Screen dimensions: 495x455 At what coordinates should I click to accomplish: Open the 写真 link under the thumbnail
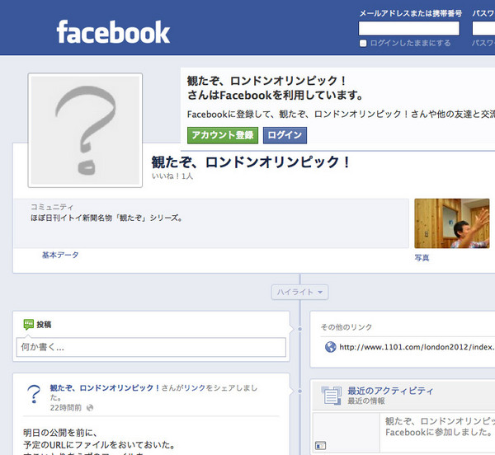[422, 258]
